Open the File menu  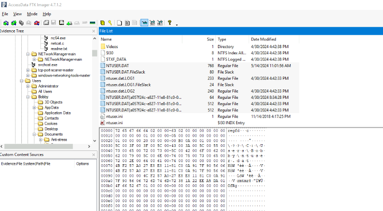pyautogui.click(x=5, y=14)
